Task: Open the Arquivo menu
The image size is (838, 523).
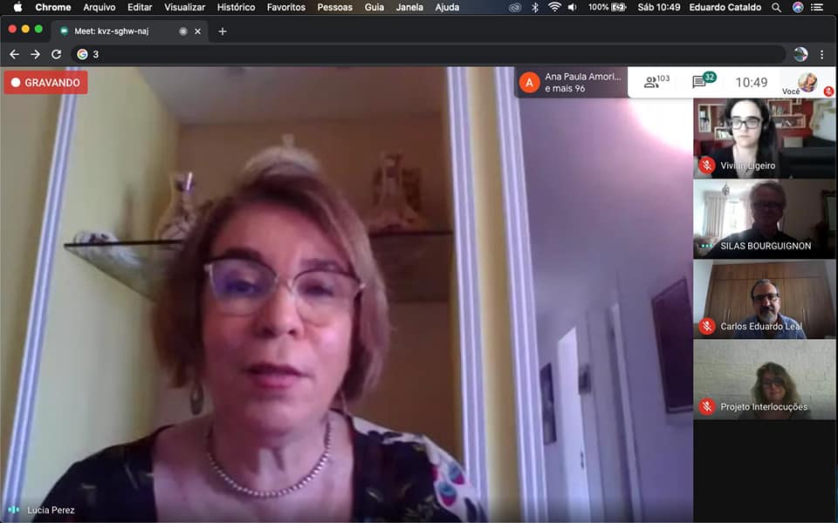Action: pyautogui.click(x=100, y=7)
